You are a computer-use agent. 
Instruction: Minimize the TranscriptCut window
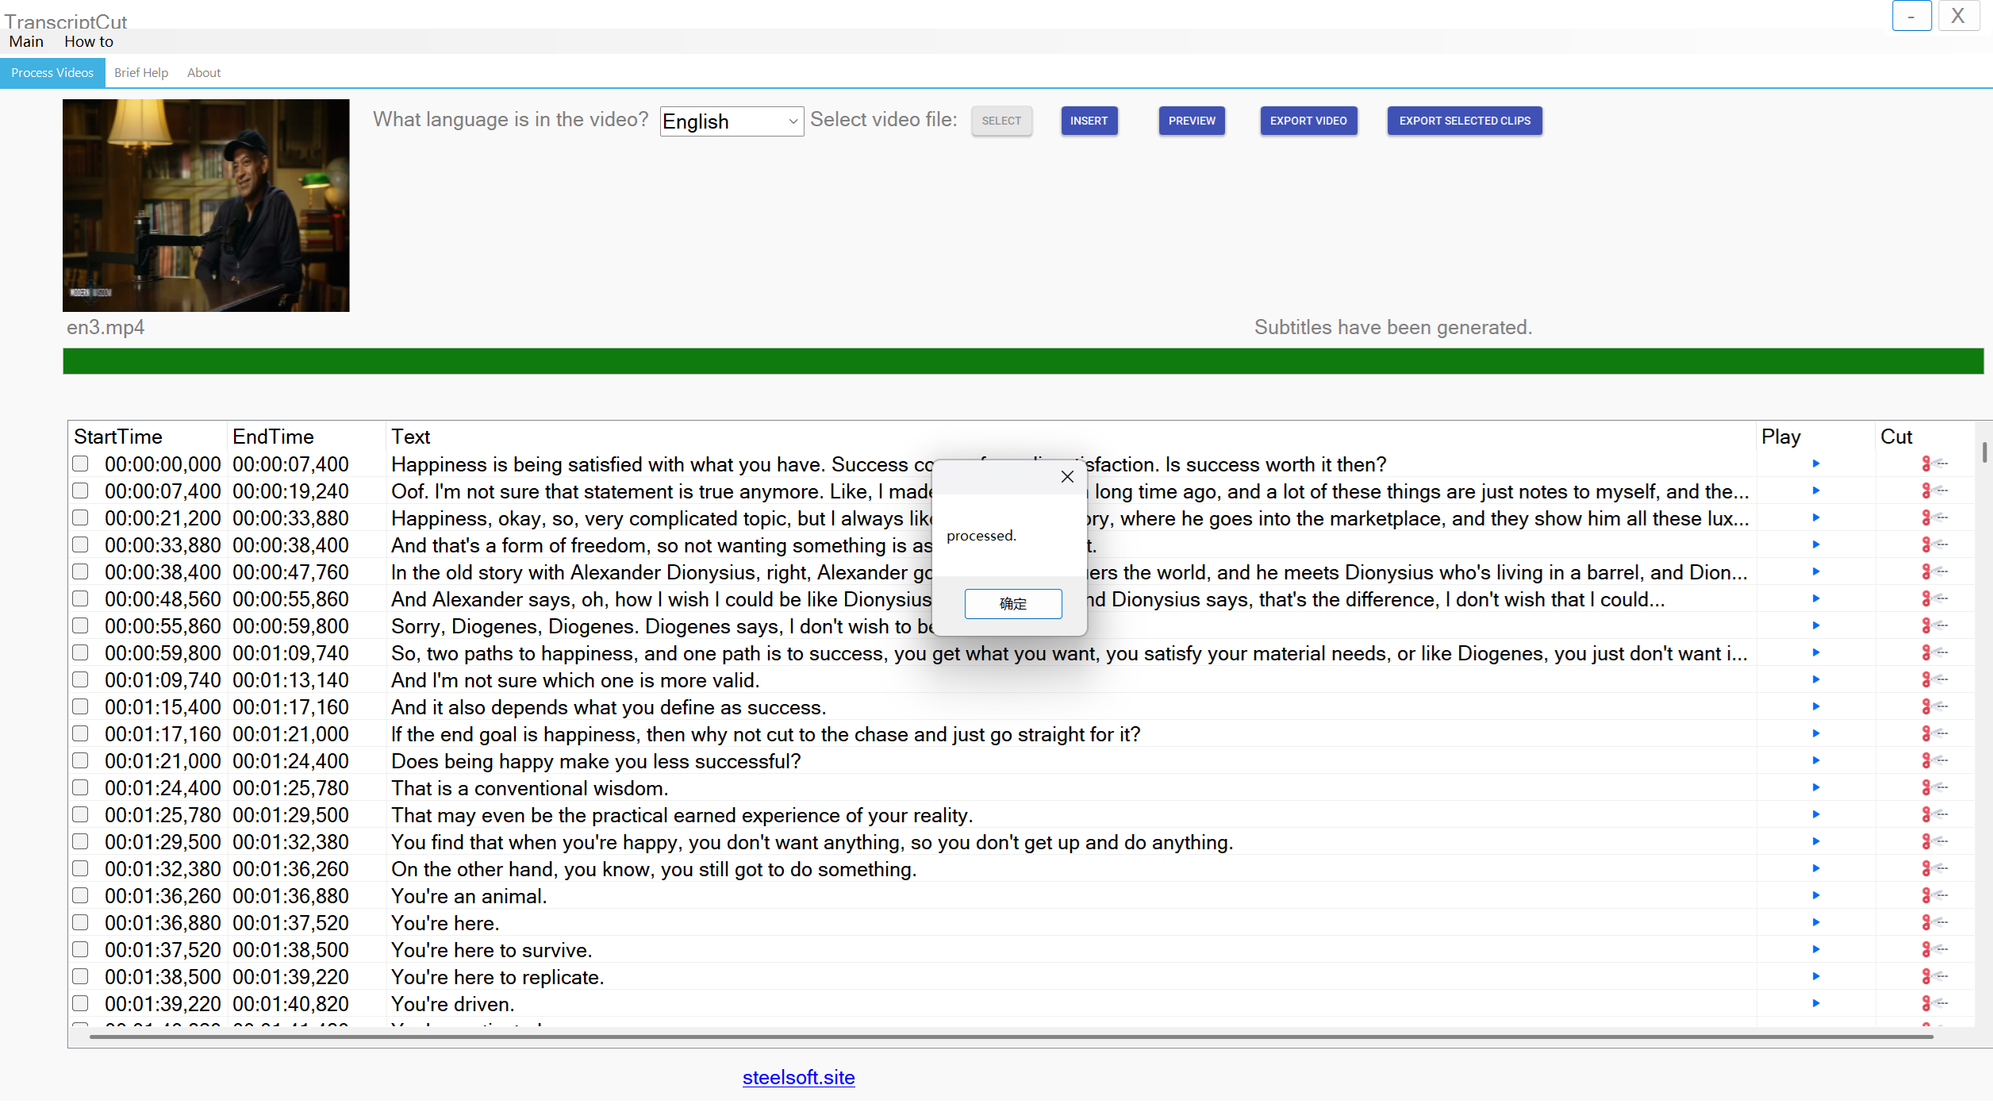1912,16
